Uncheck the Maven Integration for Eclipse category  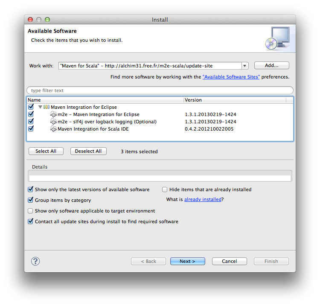click(x=31, y=107)
